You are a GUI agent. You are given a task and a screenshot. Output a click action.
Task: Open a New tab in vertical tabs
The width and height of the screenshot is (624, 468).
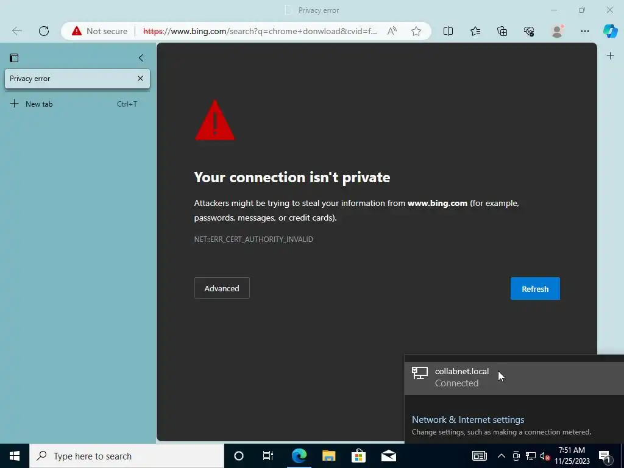pos(77,104)
